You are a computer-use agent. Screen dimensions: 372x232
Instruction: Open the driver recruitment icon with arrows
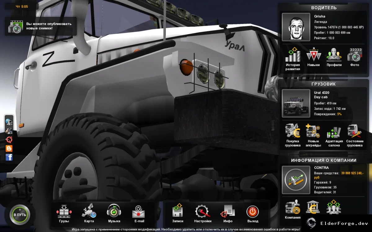coord(334,207)
